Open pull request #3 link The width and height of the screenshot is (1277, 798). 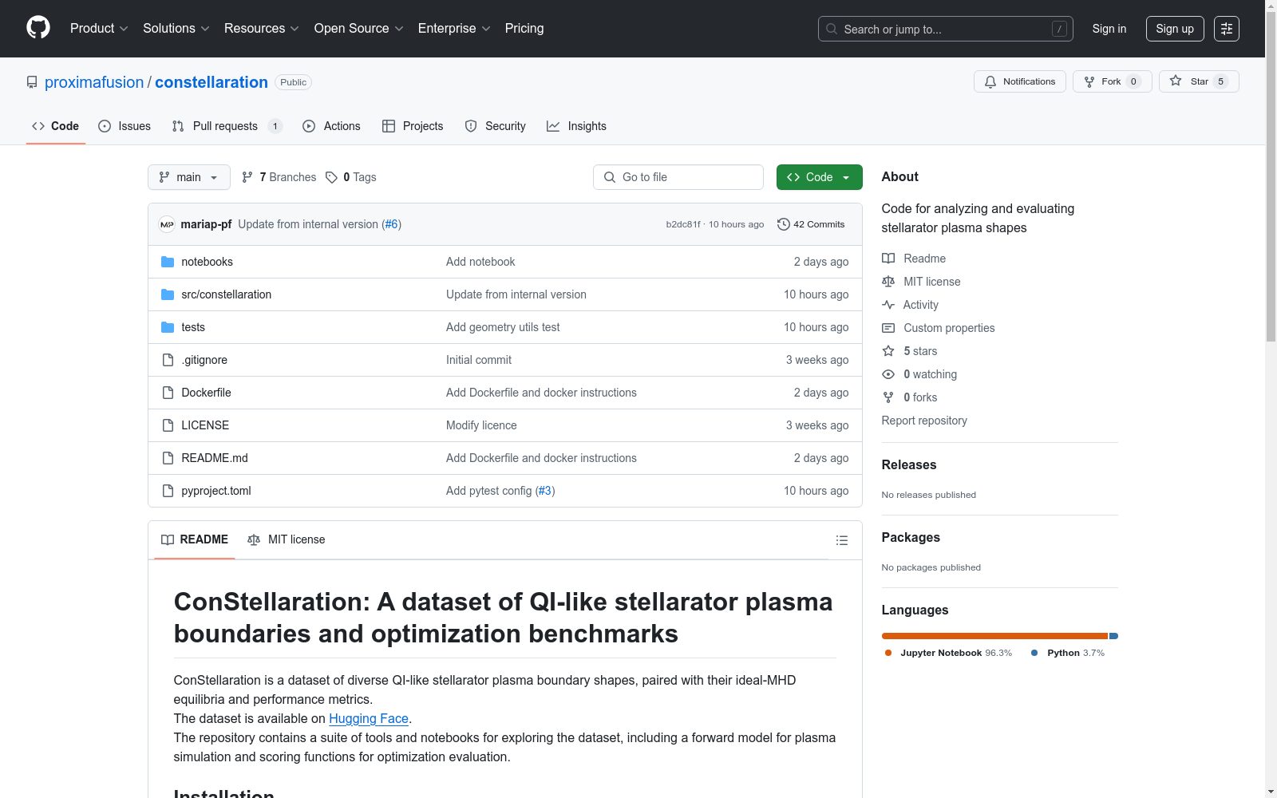tap(544, 491)
